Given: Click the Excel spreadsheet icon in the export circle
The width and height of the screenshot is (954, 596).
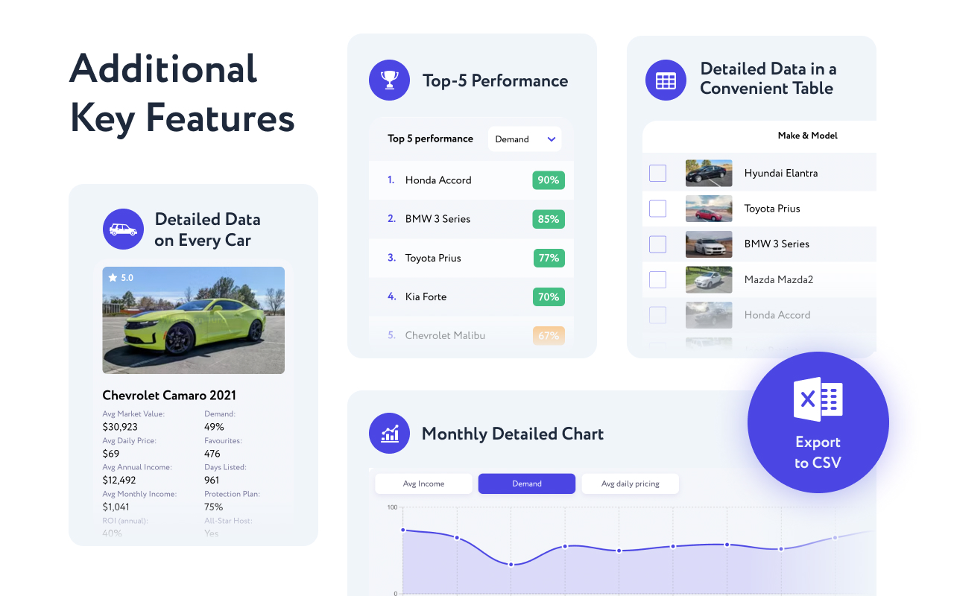Looking at the screenshot, I should 818,399.
